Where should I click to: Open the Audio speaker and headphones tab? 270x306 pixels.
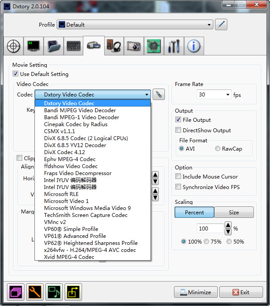click(x=114, y=46)
